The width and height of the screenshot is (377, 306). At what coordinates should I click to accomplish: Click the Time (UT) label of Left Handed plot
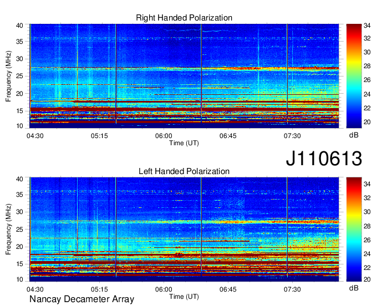(x=184, y=297)
